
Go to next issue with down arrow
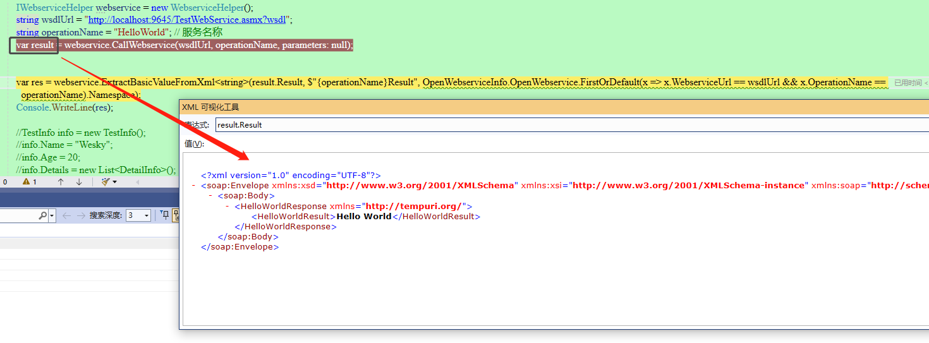[79, 182]
